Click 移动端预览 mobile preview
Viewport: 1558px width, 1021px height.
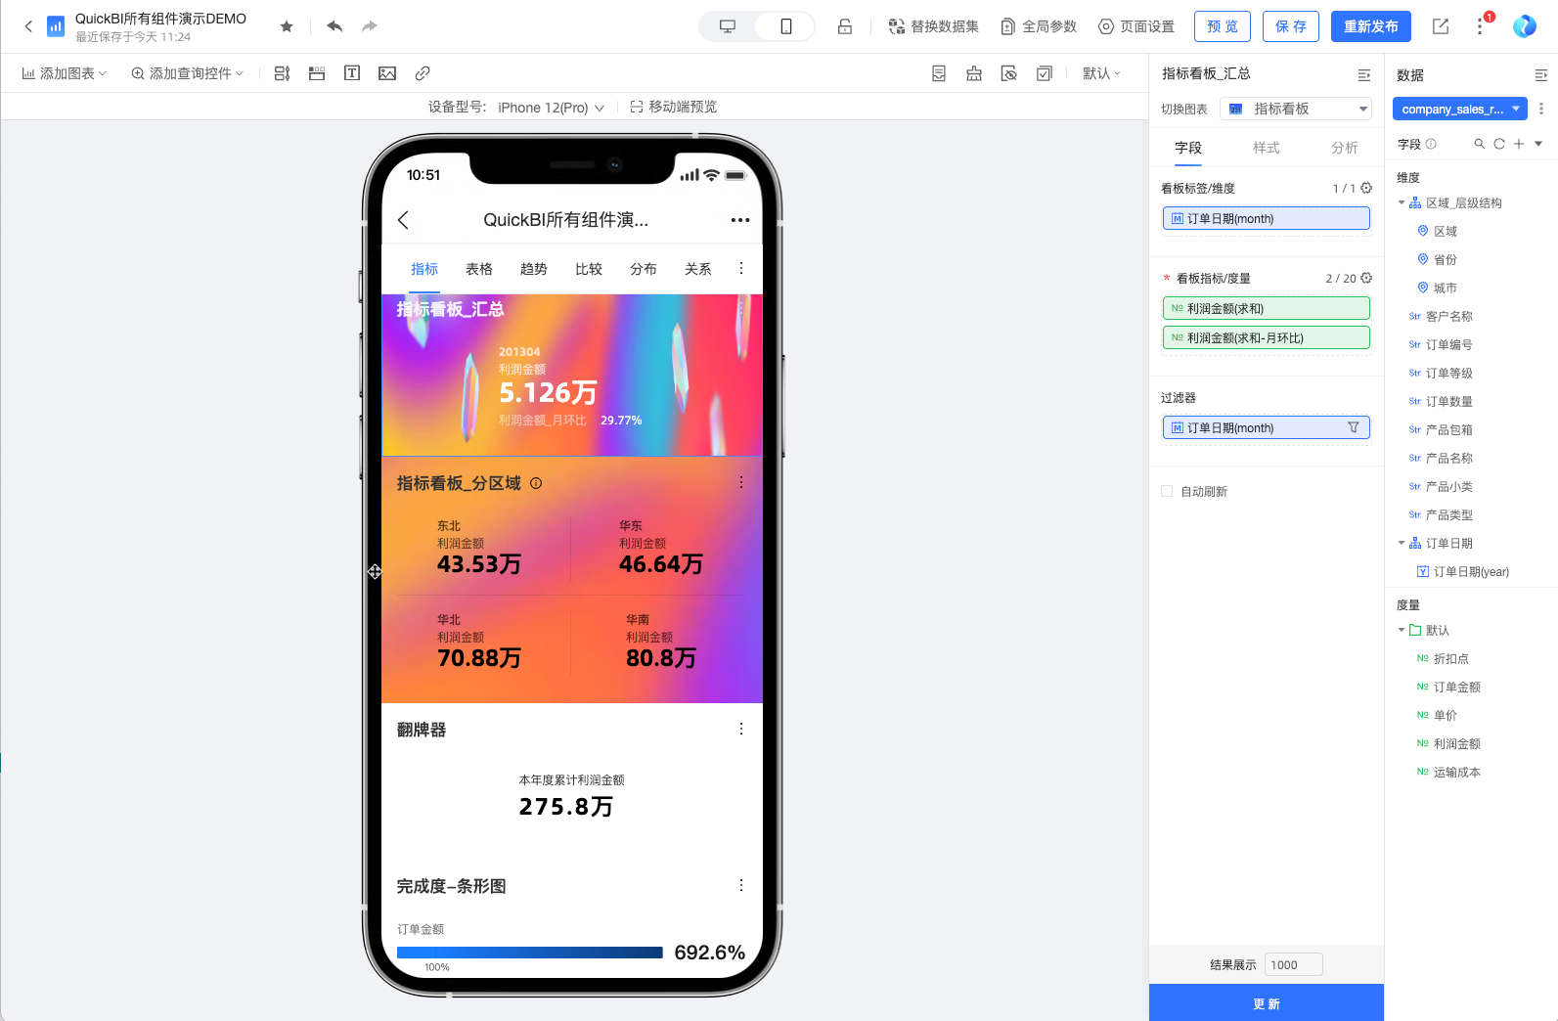click(674, 107)
